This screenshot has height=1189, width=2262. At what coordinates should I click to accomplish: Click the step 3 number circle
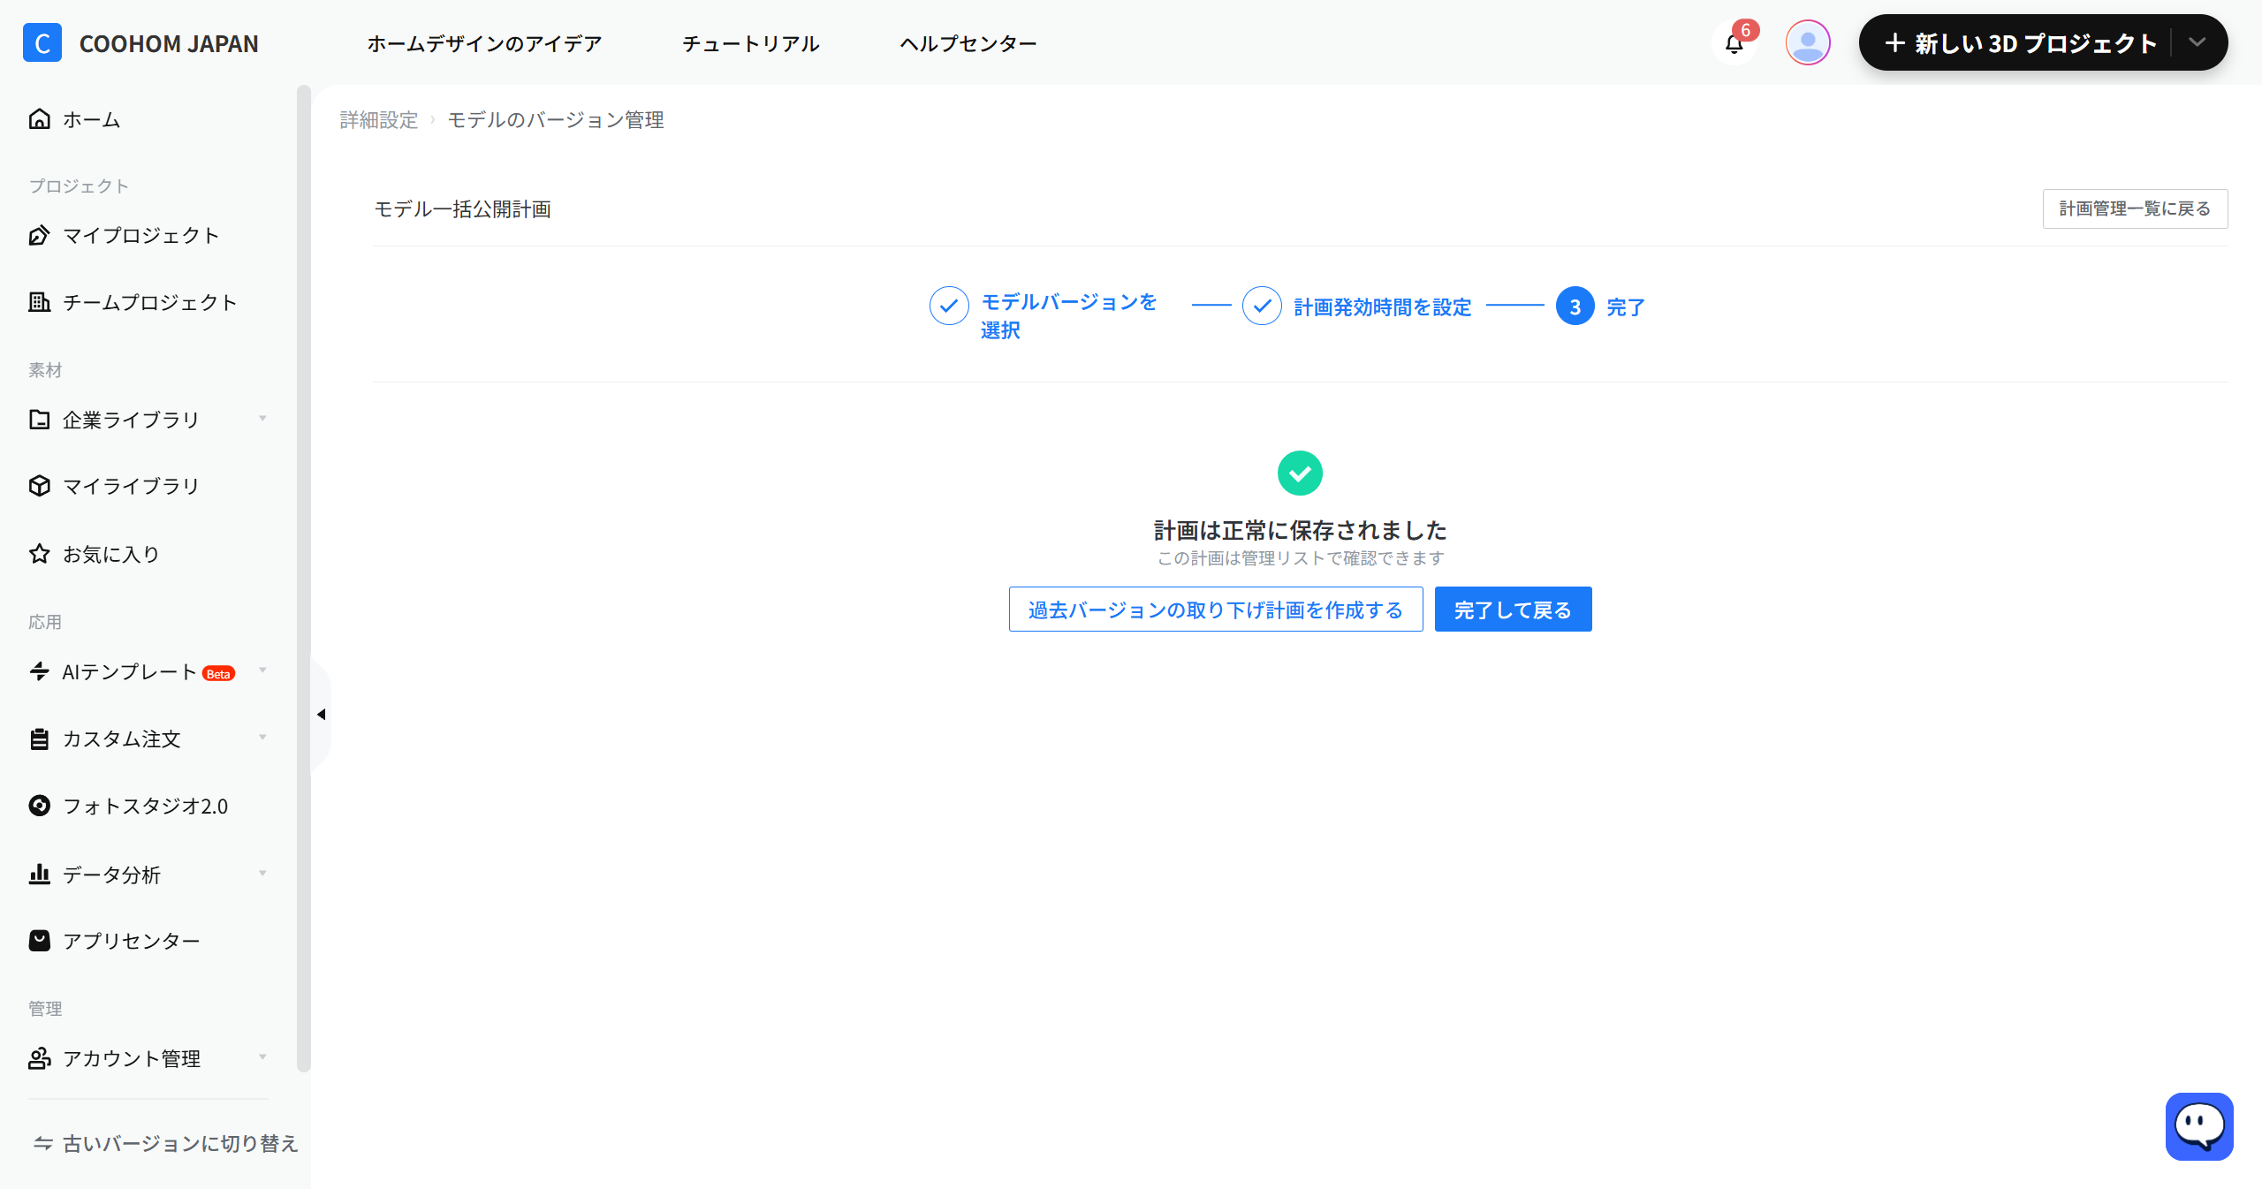1575,306
